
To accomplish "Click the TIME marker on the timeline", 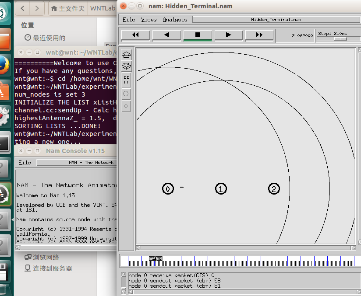I will point(156,258).
